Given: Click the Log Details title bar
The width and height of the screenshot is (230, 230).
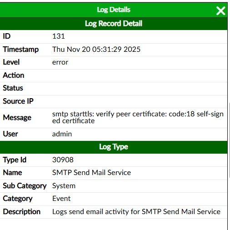Looking at the screenshot, I should tap(114, 10).
